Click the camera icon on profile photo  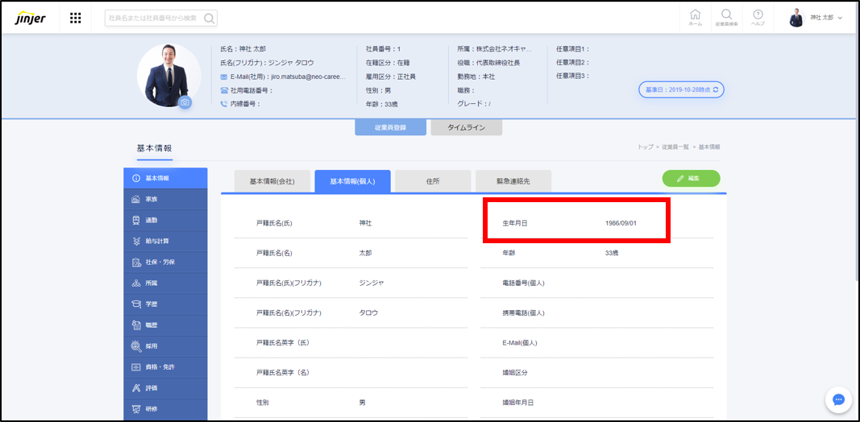(185, 102)
